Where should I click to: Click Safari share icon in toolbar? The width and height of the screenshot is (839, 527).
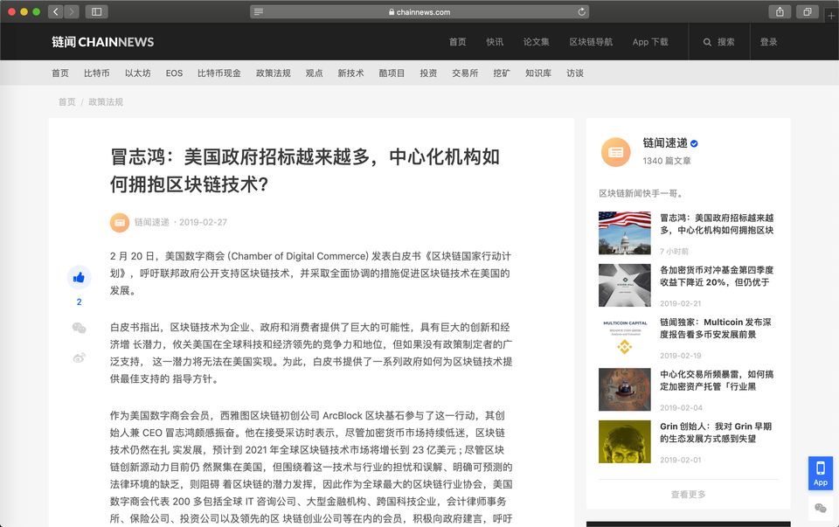click(779, 11)
